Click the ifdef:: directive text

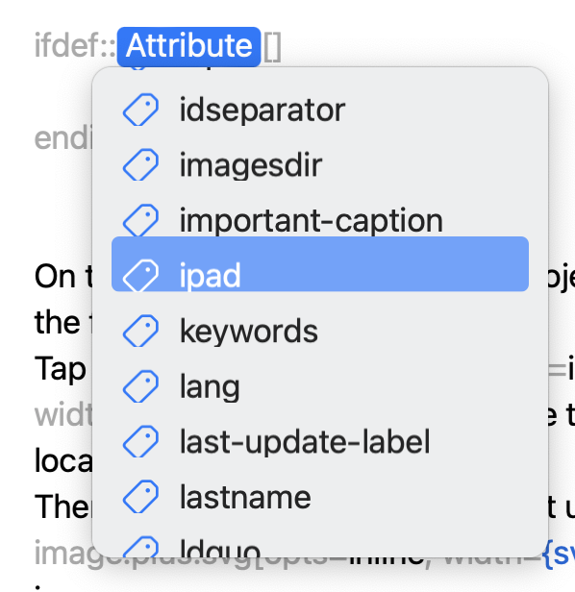click(x=75, y=46)
